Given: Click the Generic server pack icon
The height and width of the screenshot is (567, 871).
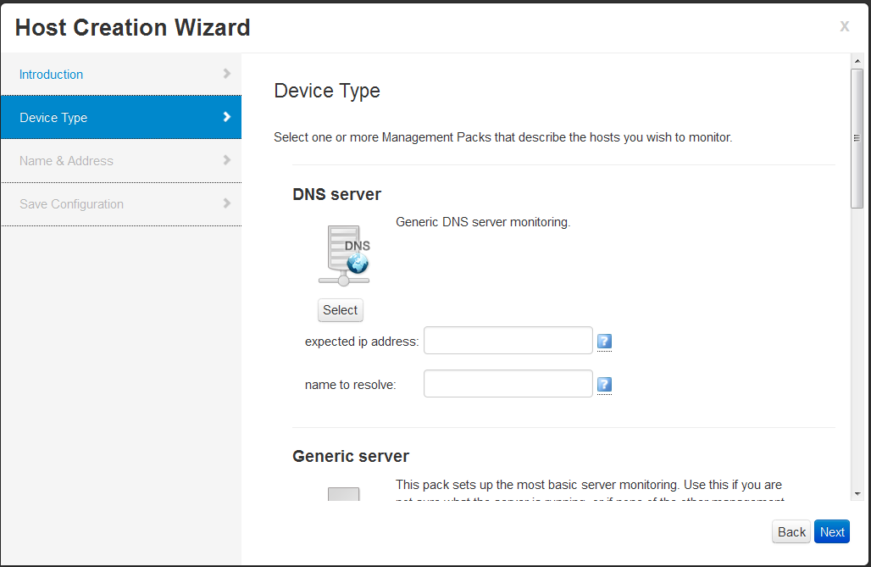Looking at the screenshot, I should click(343, 495).
